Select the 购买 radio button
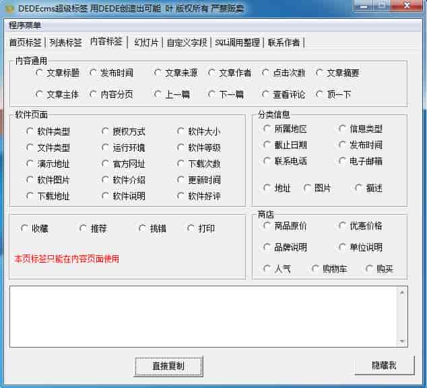 tap(379, 269)
